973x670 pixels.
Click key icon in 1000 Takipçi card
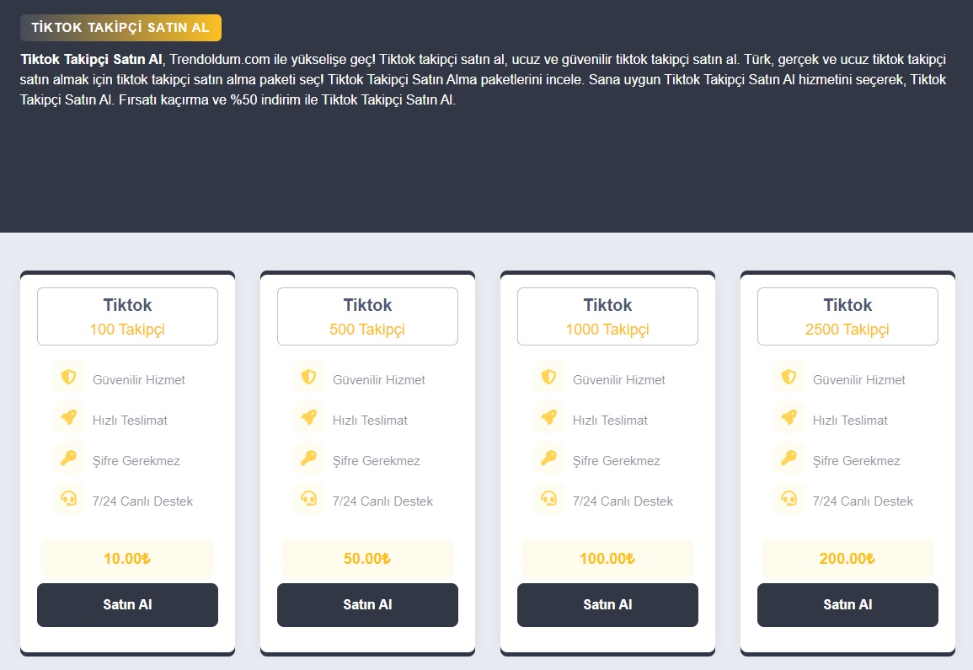click(548, 458)
